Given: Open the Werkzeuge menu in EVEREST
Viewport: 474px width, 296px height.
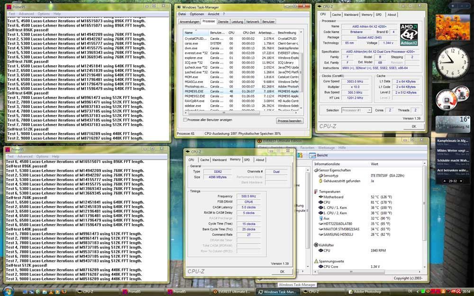Looking at the screenshot, I should 327,148.
